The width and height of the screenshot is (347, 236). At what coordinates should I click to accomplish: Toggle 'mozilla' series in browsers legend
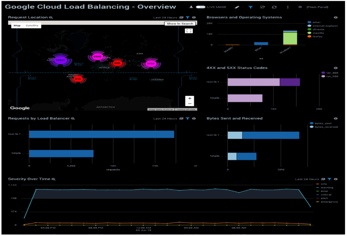[315, 33]
